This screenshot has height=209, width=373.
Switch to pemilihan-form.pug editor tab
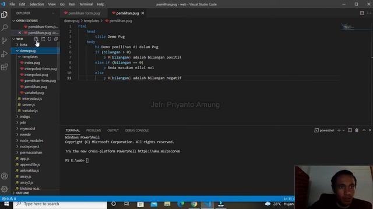tap(84, 13)
